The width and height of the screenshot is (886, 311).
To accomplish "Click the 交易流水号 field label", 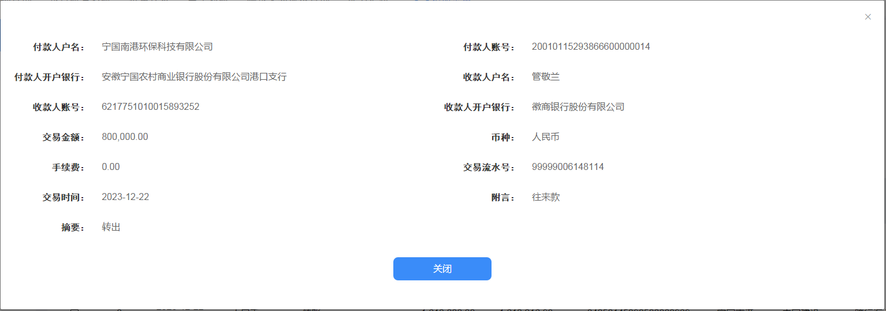I will click(x=489, y=168).
